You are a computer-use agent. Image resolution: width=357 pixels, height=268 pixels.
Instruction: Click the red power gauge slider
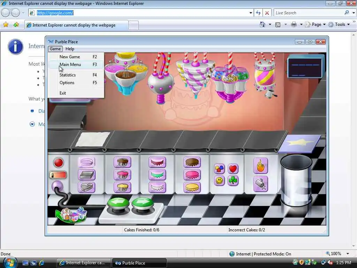(x=58, y=175)
